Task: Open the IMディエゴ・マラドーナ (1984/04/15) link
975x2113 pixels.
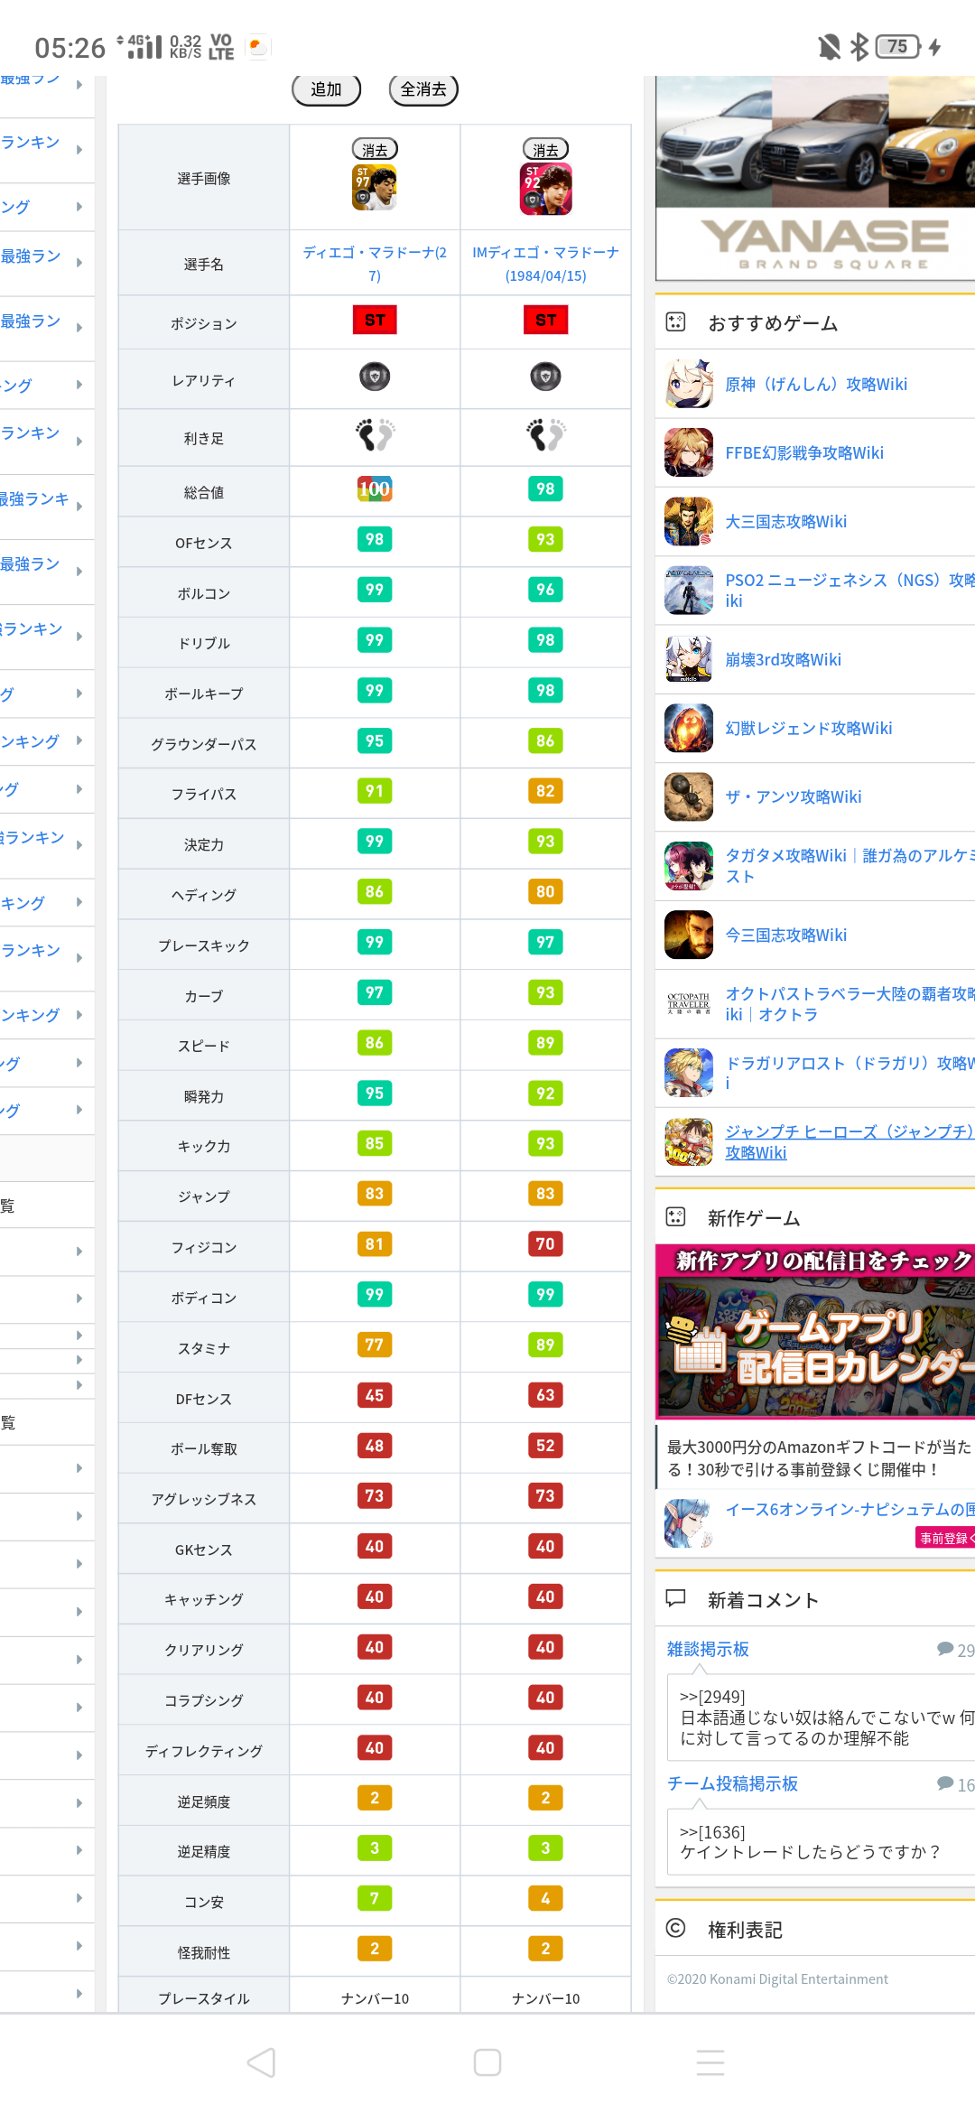Action: pos(546,264)
